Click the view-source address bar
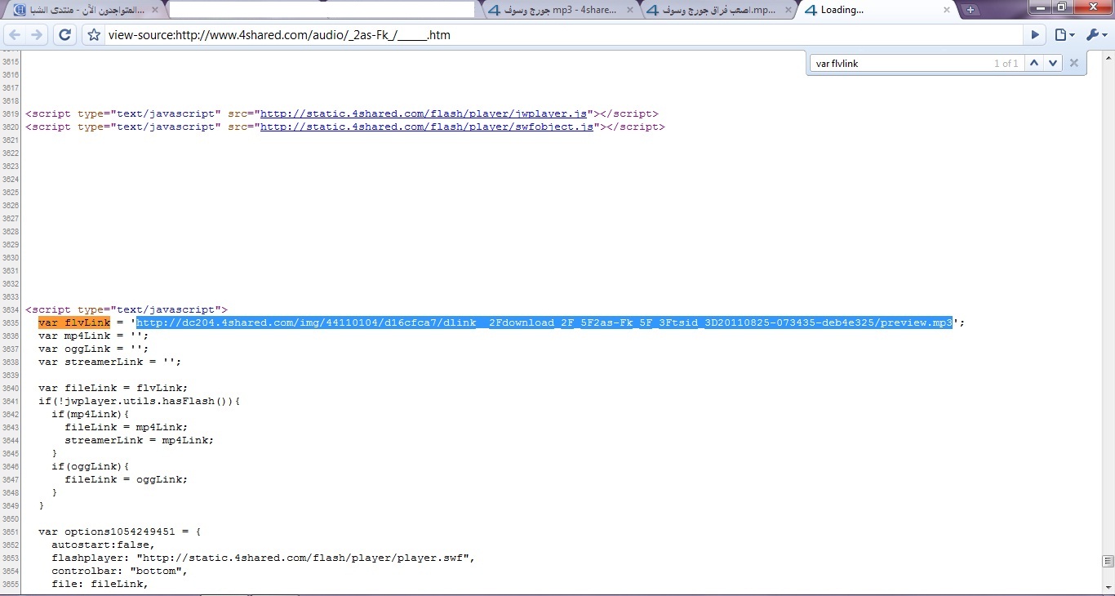The height and width of the screenshot is (596, 1115). (563, 35)
